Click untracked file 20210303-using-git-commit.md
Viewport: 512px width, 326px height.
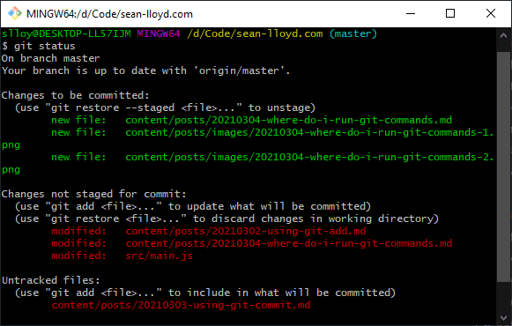[x=181, y=305]
